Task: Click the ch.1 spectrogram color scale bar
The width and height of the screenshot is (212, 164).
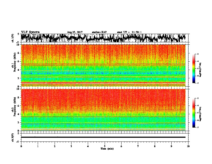Action: click(x=194, y=69)
